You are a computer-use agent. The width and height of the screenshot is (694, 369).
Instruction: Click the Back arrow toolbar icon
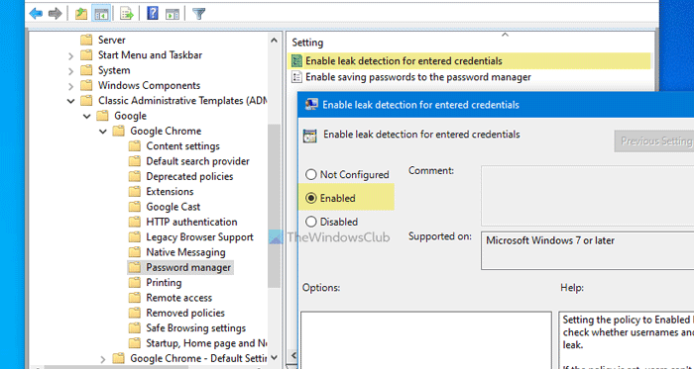(36, 14)
